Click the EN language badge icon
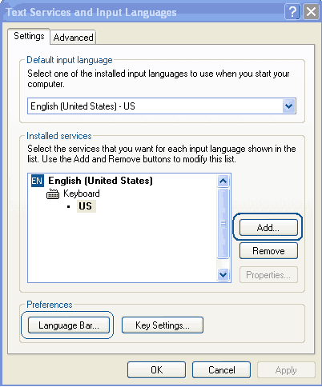This screenshot has width=322, height=387. [x=38, y=181]
